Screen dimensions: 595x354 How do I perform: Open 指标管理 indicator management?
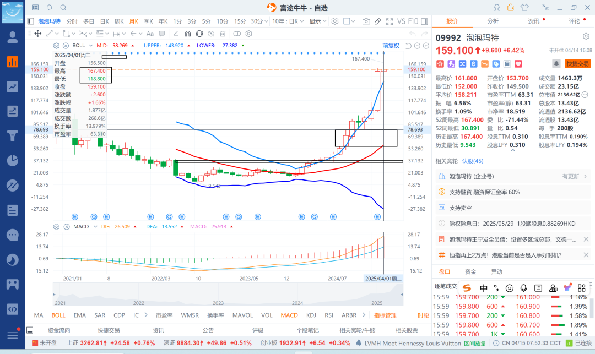[385, 315]
